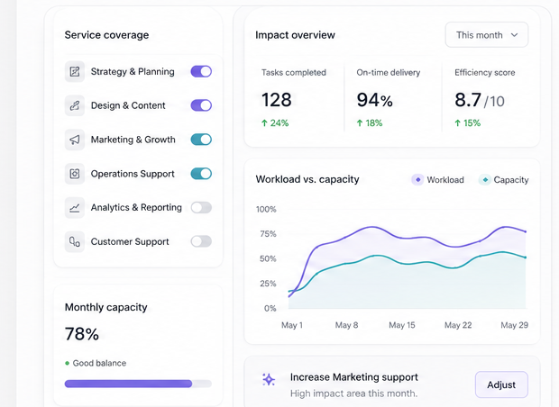Click the May 1 axis label

[292, 325]
